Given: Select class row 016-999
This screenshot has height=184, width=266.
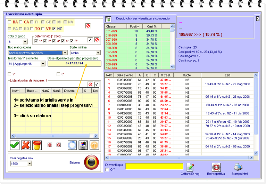Looking at the screenshot, I should (137, 35).
